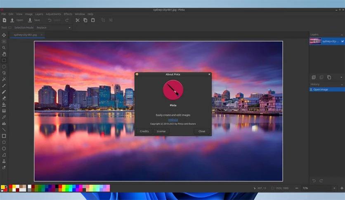This screenshot has width=345, height=200.
Task: Select the Clone Stamp tool
Action: (x=4, y=161)
